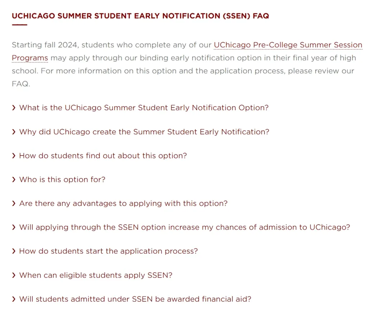387x317 pixels.
Task: Show answer for "Are there any advantages to applying"
Action: point(123,203)
